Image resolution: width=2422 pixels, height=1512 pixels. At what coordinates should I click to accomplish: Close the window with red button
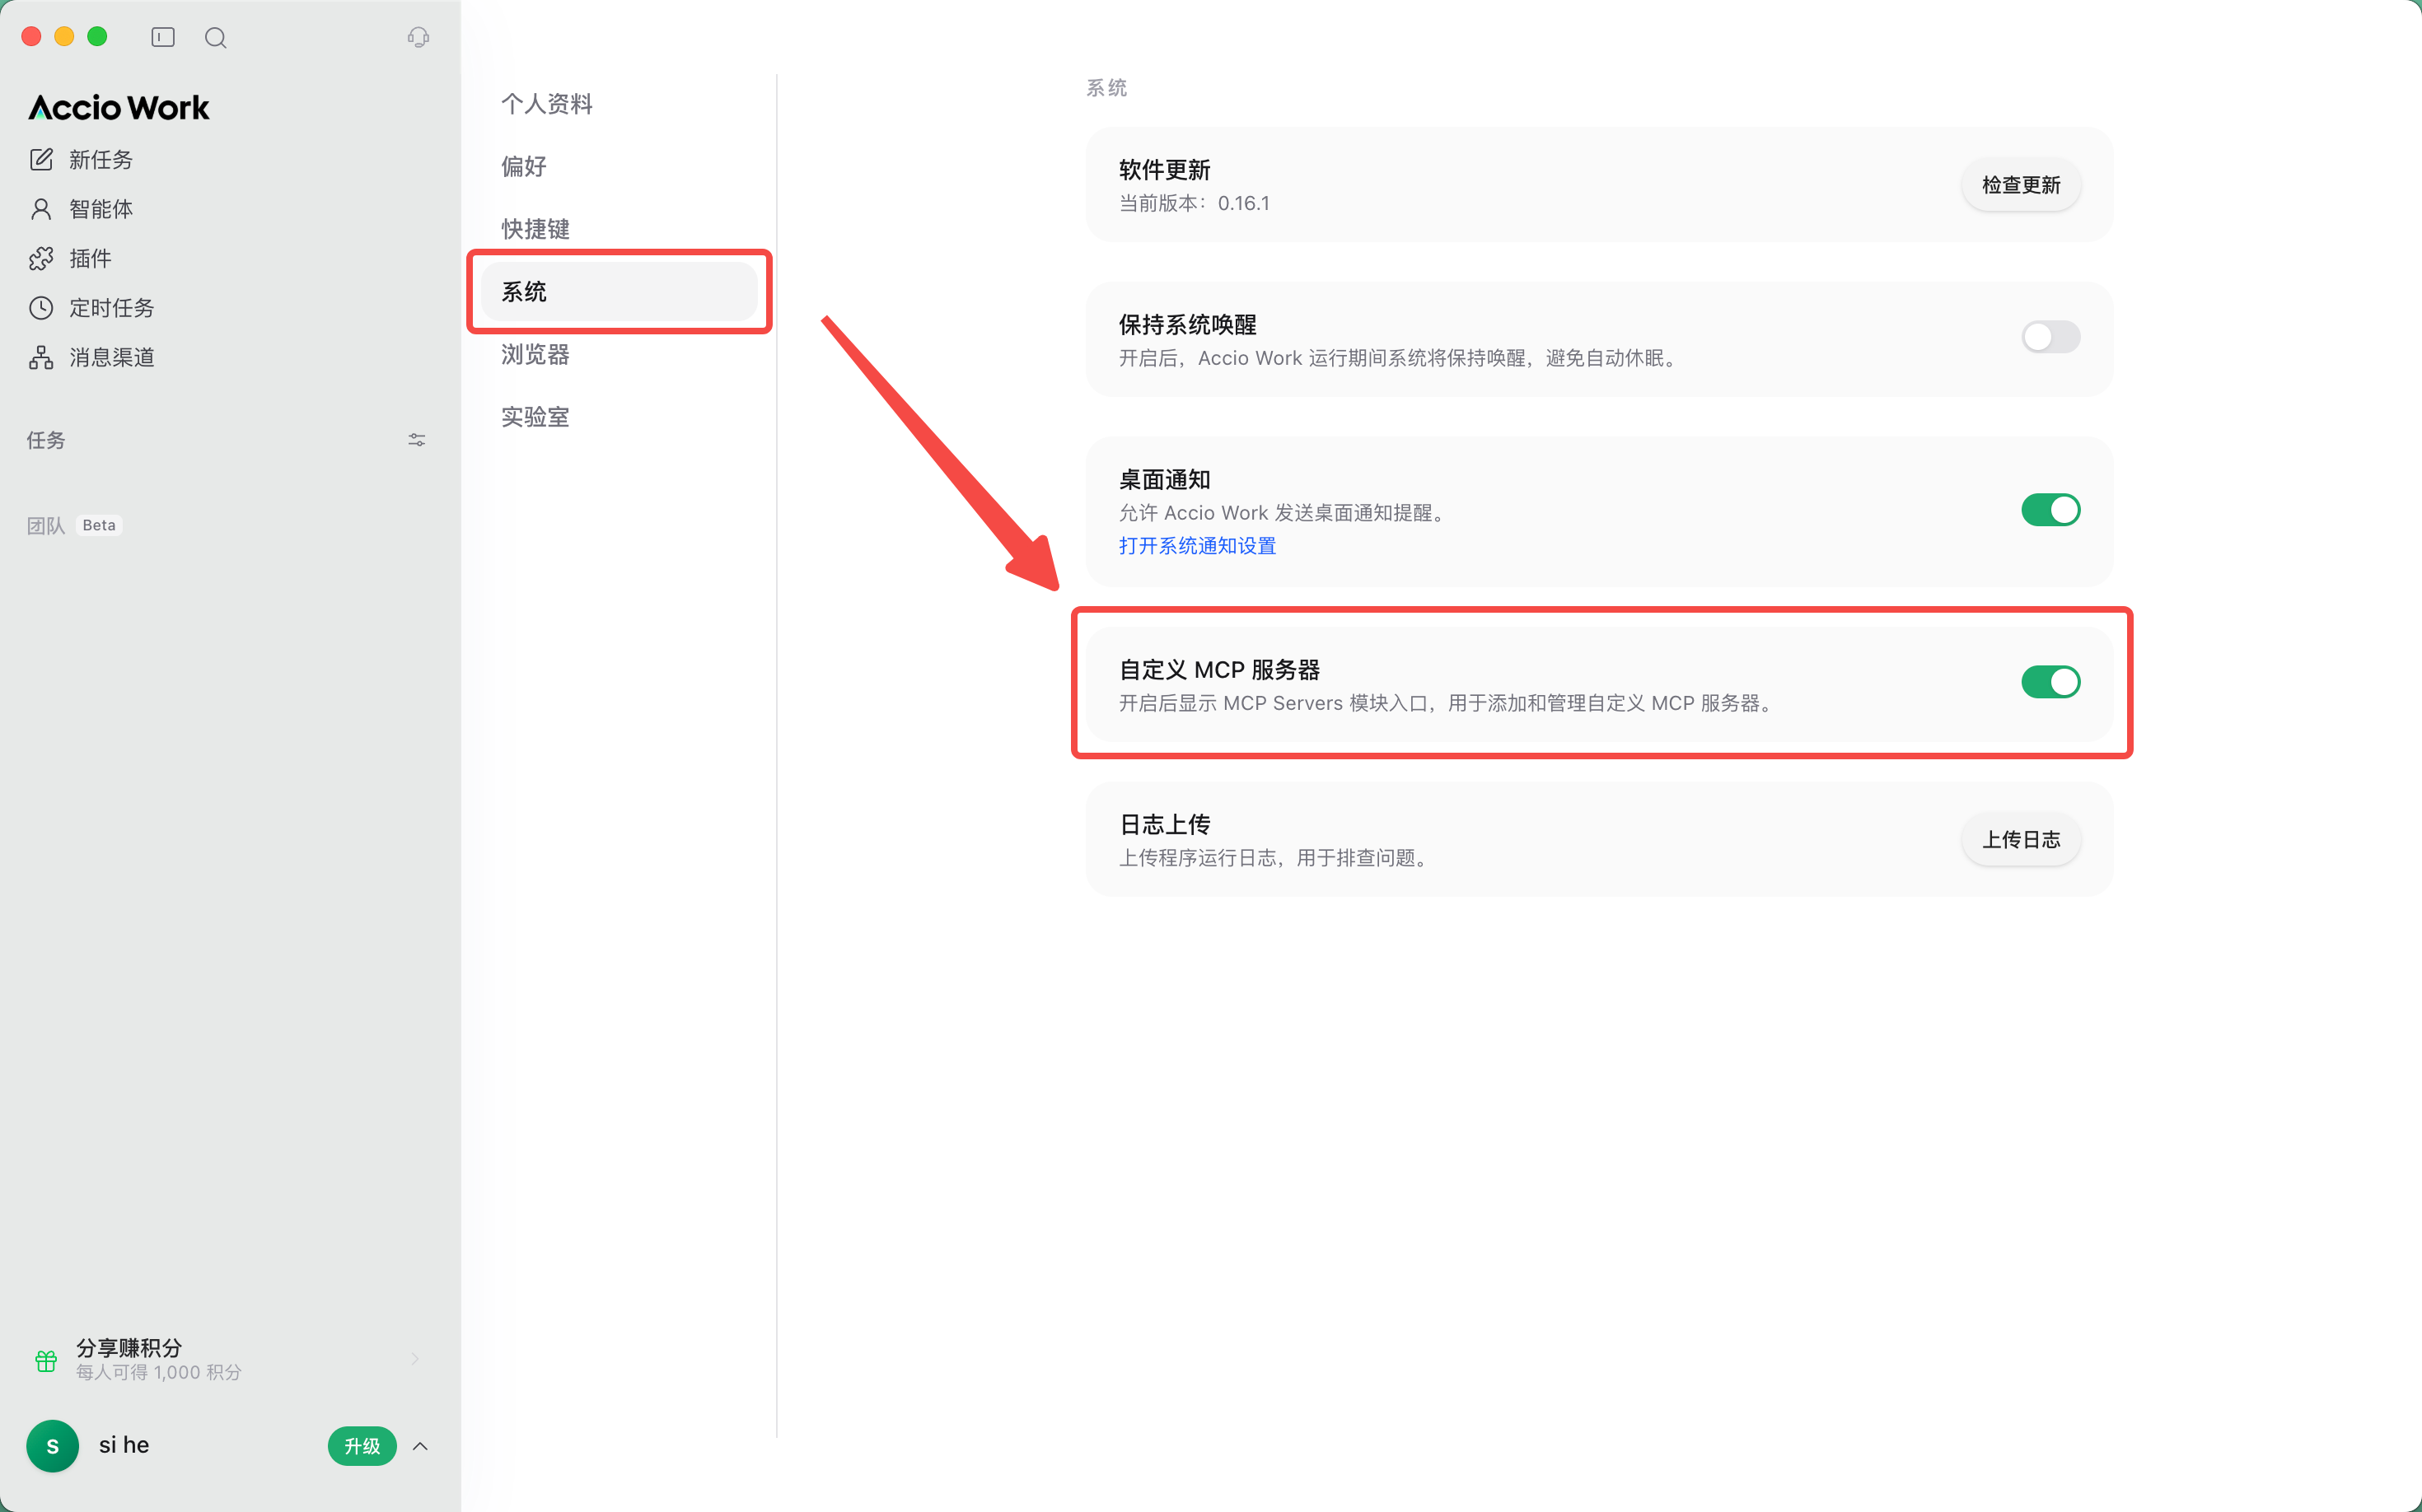(31, 37)
